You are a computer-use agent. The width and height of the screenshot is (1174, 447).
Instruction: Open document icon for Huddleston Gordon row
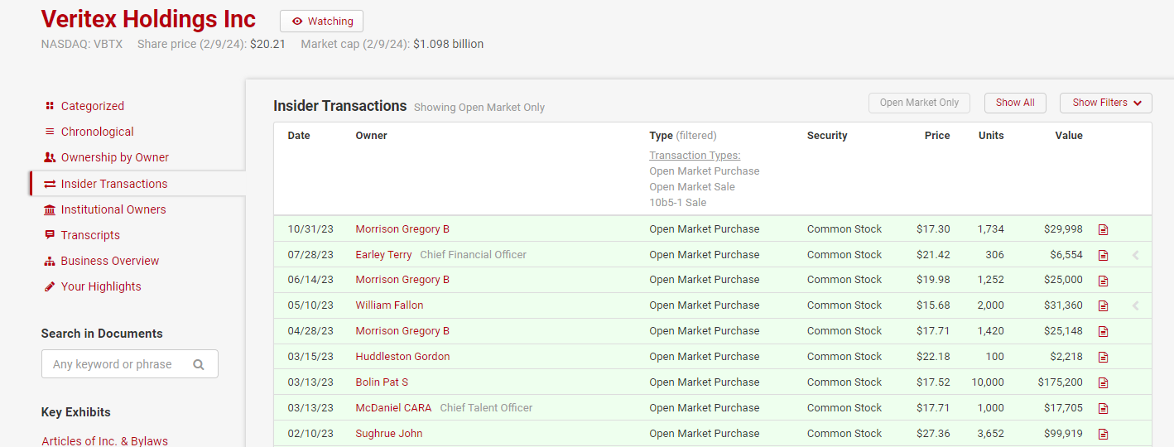coord(1103,358)
